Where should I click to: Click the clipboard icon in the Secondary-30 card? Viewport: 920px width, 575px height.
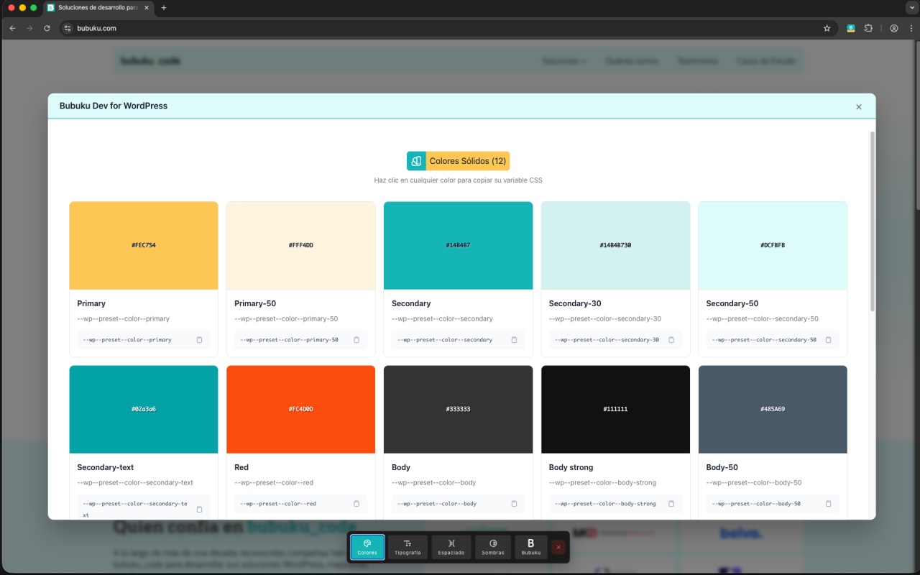tap(671, 340)
